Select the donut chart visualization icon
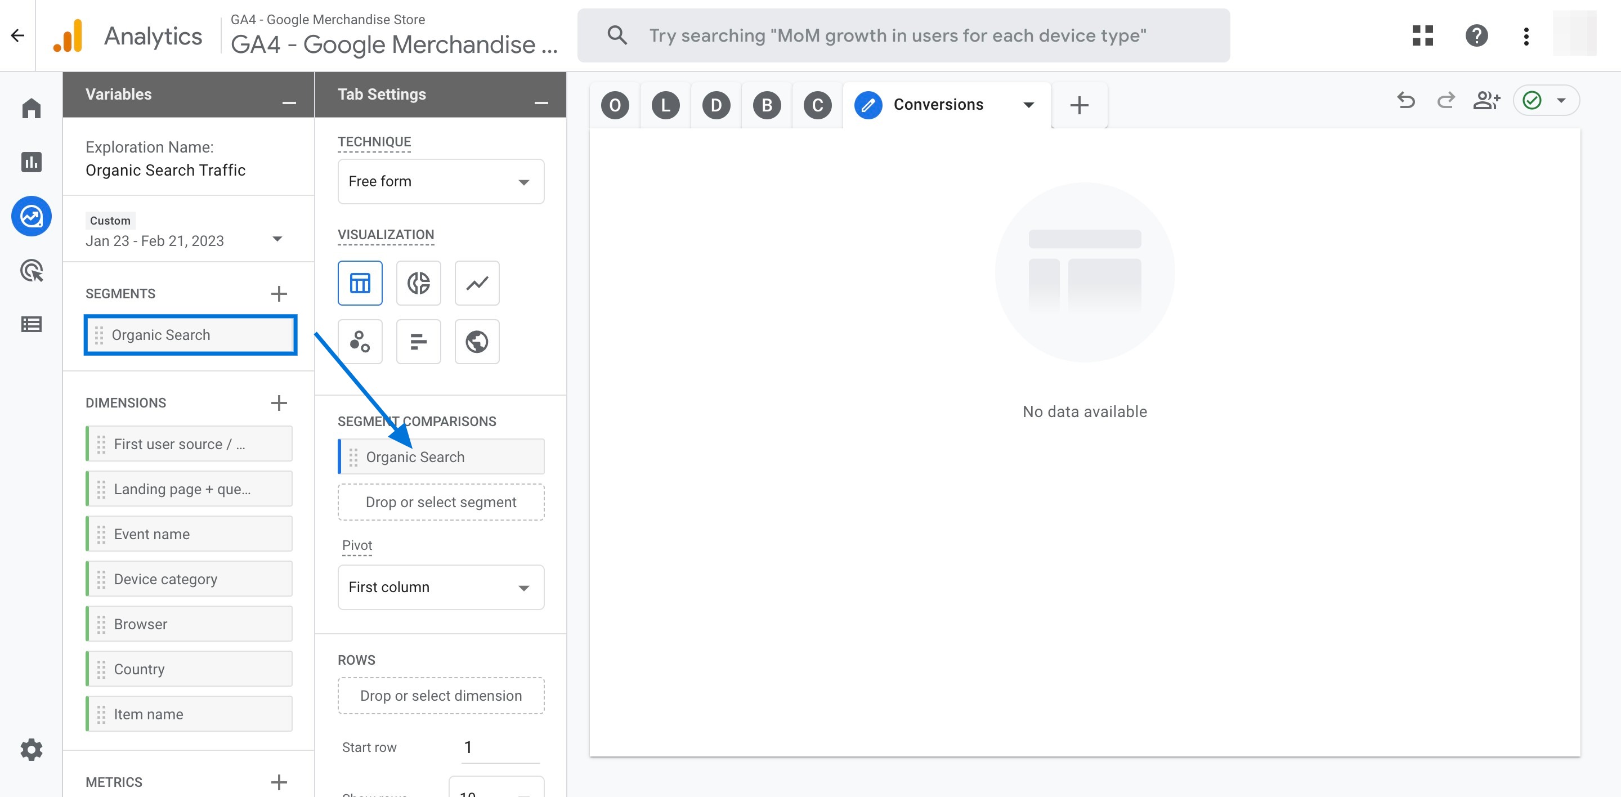 pyautogui.click(x=418, y=282)
